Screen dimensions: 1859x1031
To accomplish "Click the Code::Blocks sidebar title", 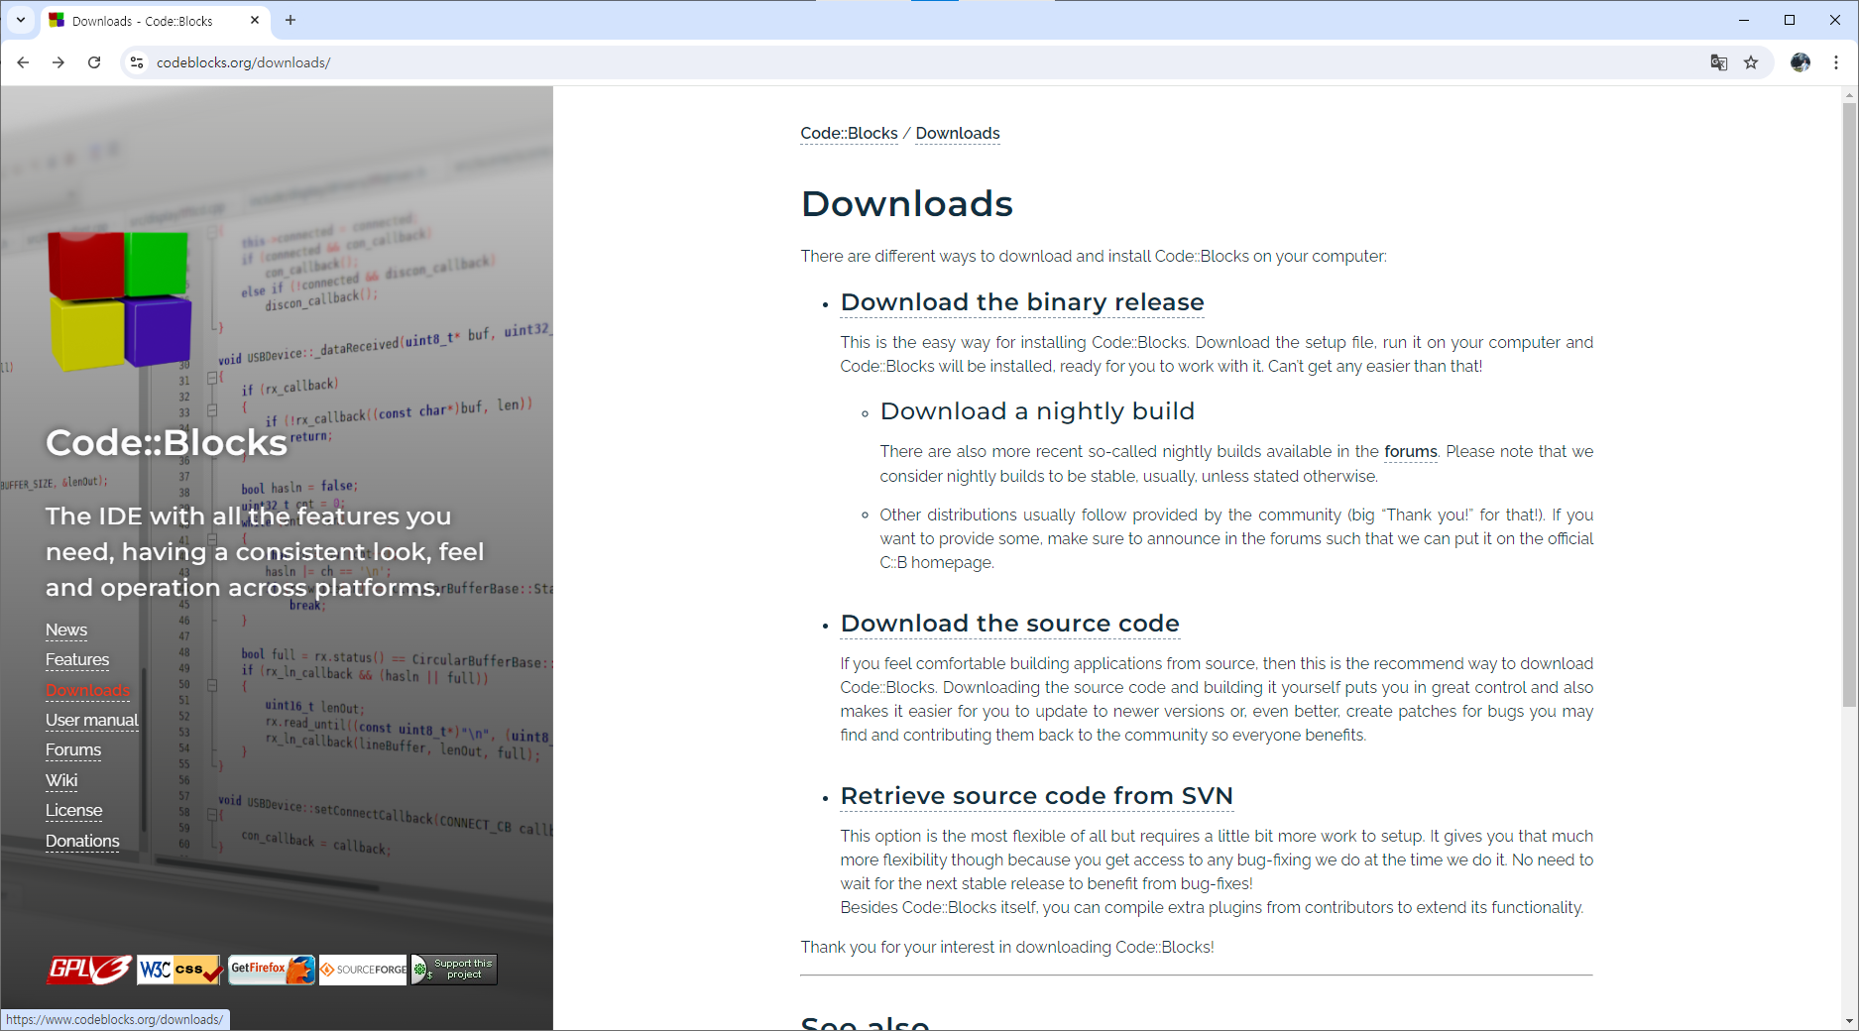I will (x=167, y=443).
